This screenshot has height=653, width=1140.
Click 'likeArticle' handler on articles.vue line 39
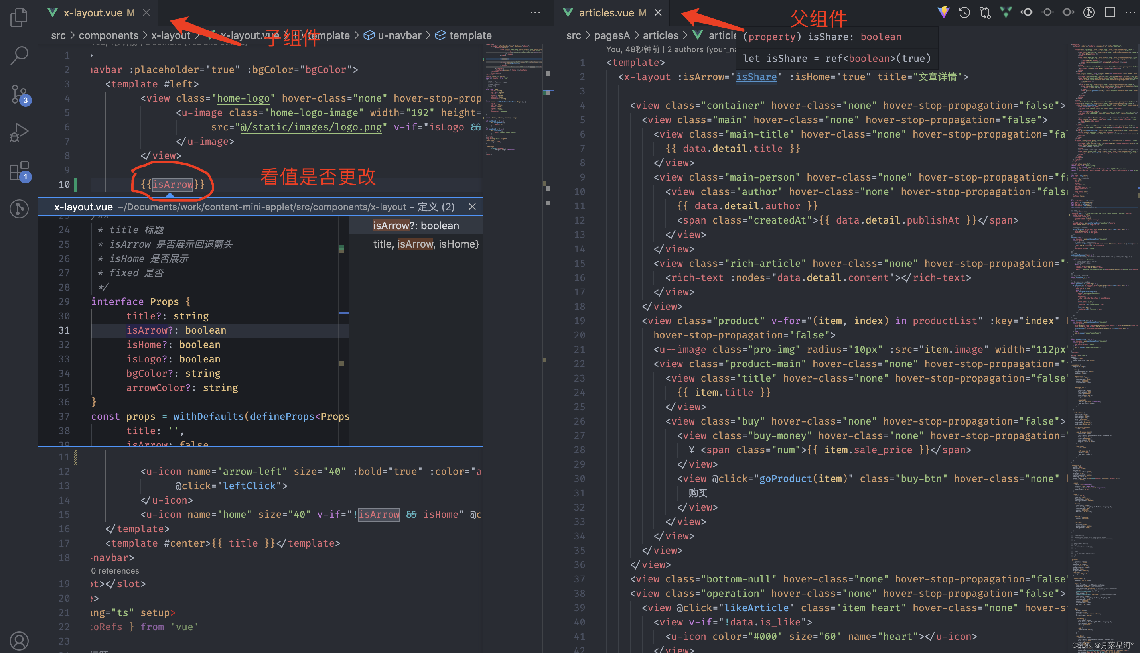coord(756,608)
